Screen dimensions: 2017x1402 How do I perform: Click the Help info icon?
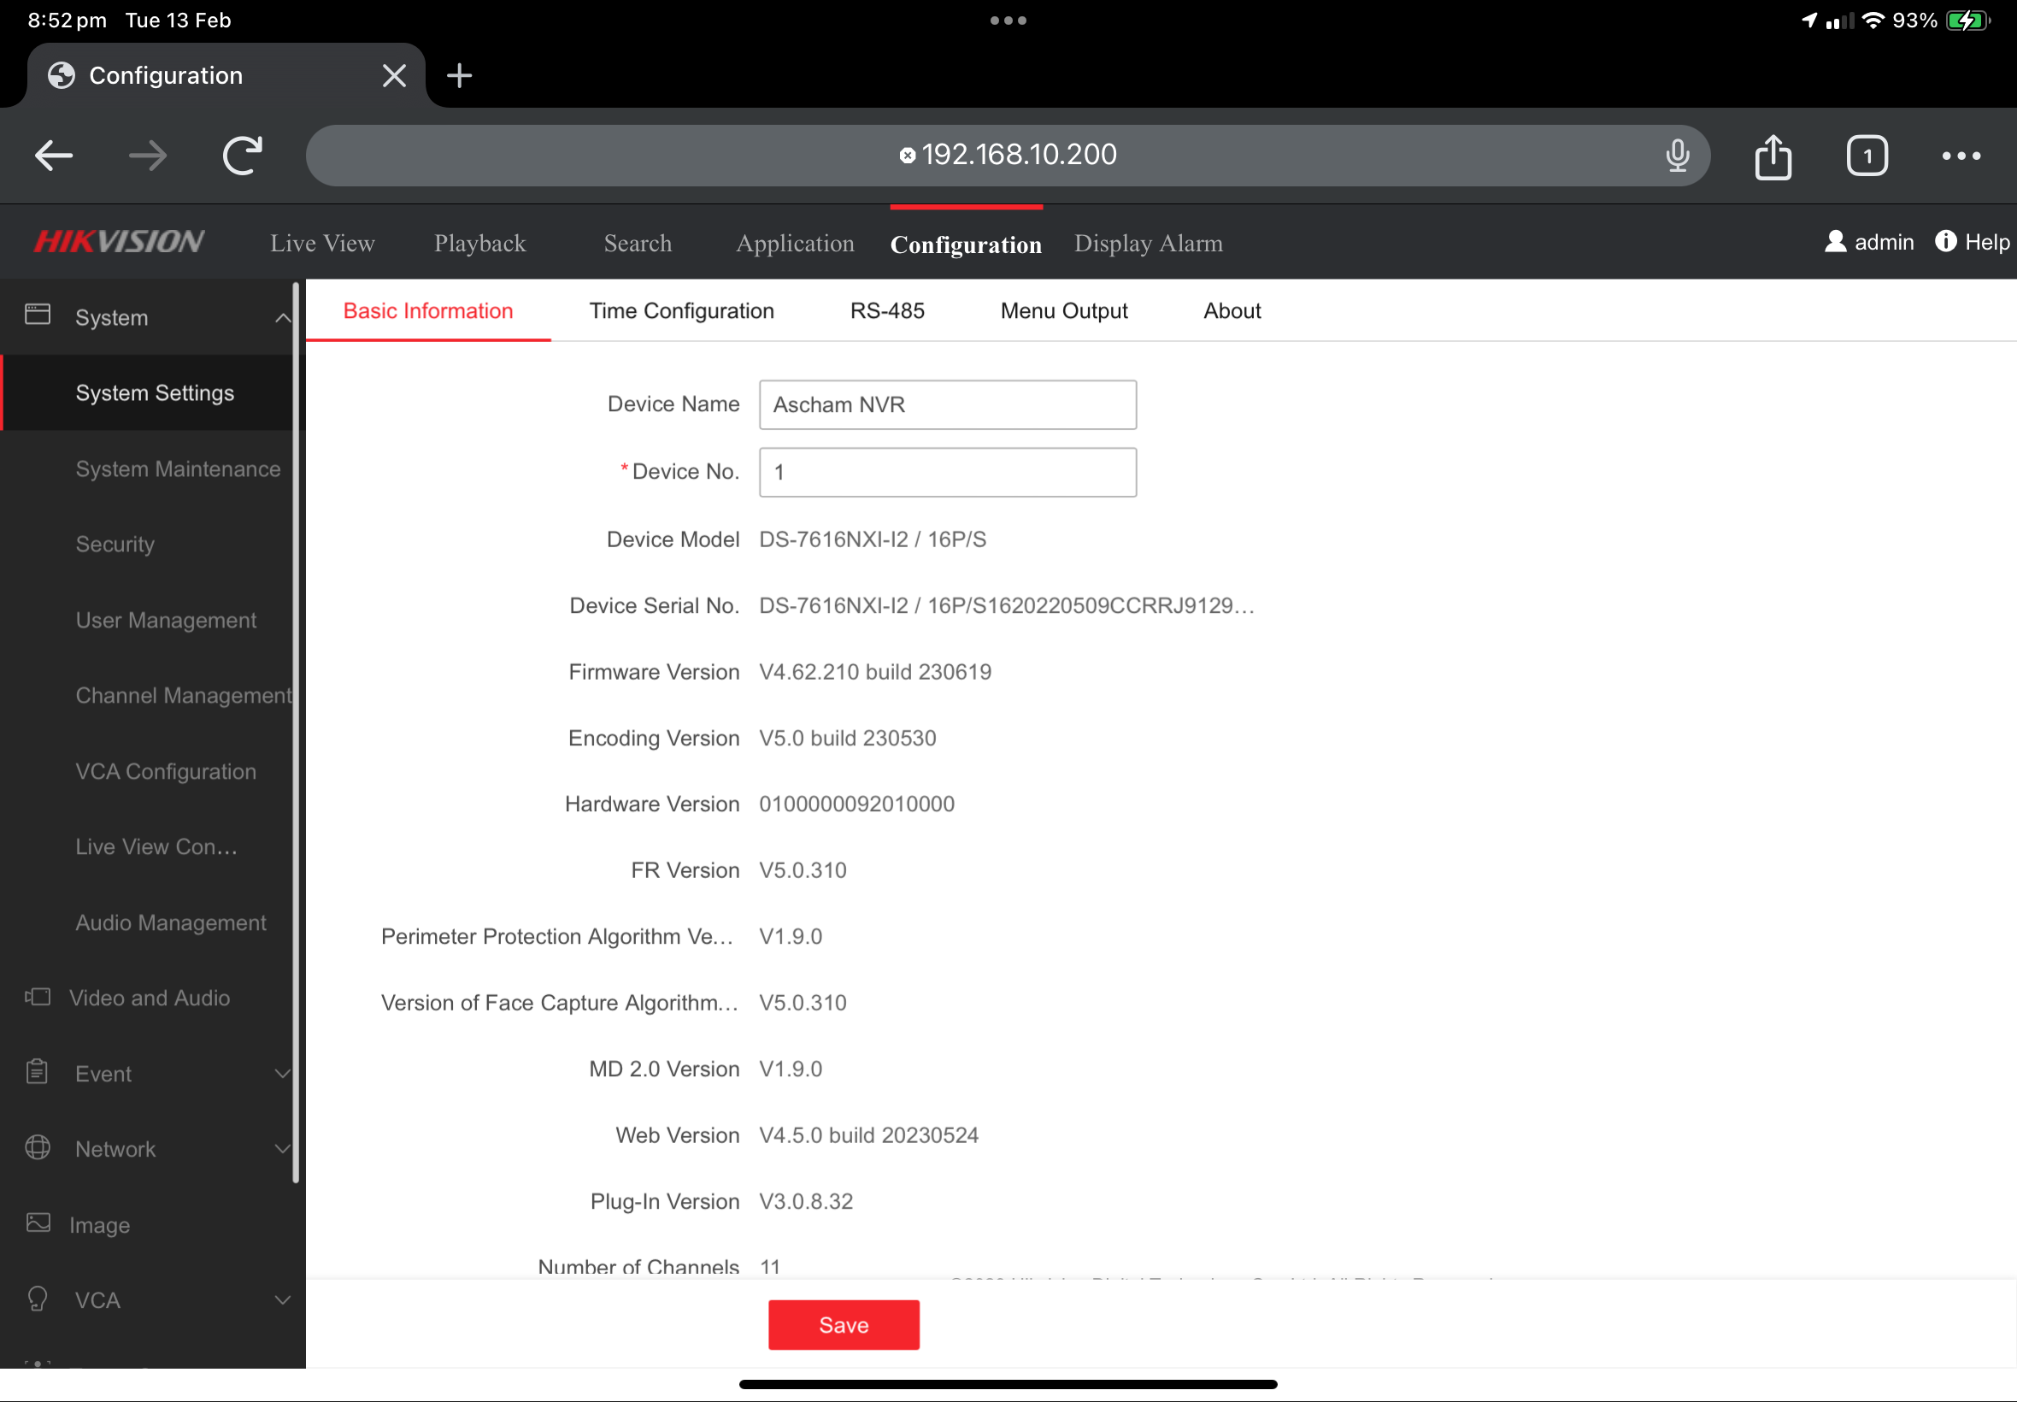pyautogui.click(x=1945, y=242)
